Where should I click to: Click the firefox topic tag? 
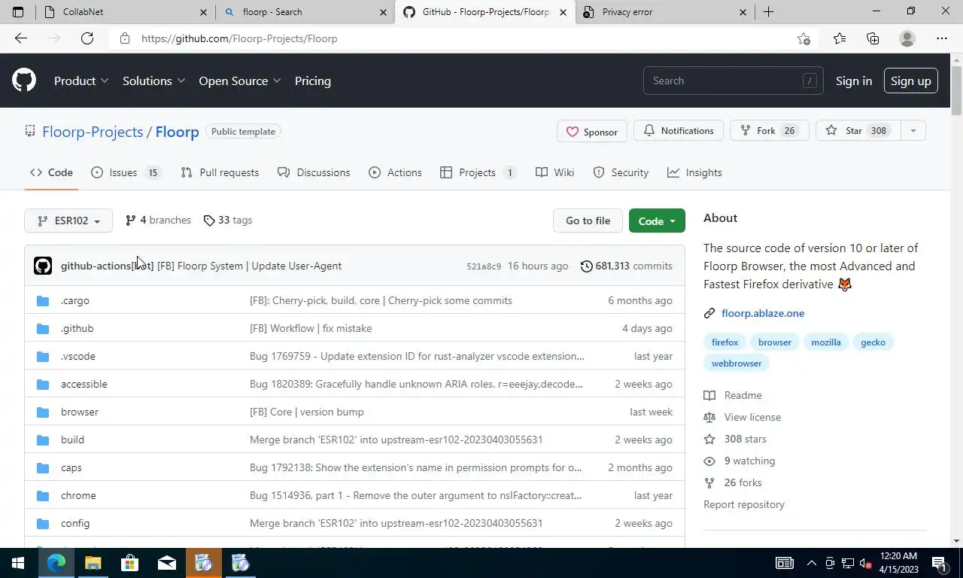coord(725,342)
